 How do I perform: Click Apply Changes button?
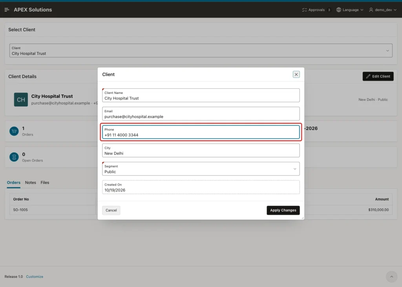tap(283, 210)
